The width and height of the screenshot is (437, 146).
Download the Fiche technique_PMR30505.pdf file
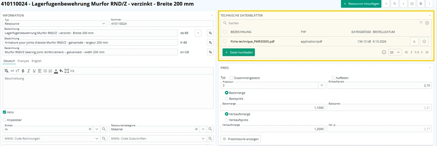point(414,41)
